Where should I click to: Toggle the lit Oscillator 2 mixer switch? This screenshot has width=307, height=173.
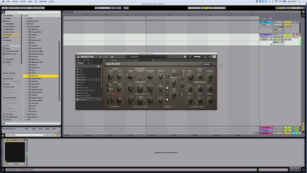pyautogui.click(x=167, y=88)
